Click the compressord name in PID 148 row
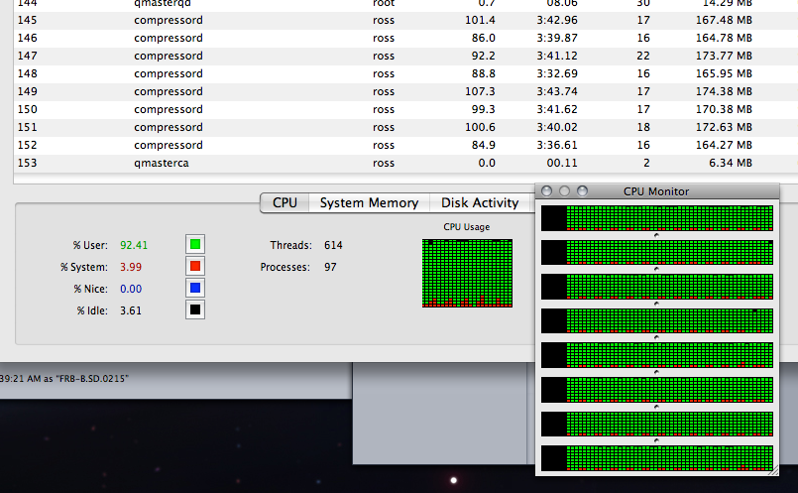 (x=169, y=73)
